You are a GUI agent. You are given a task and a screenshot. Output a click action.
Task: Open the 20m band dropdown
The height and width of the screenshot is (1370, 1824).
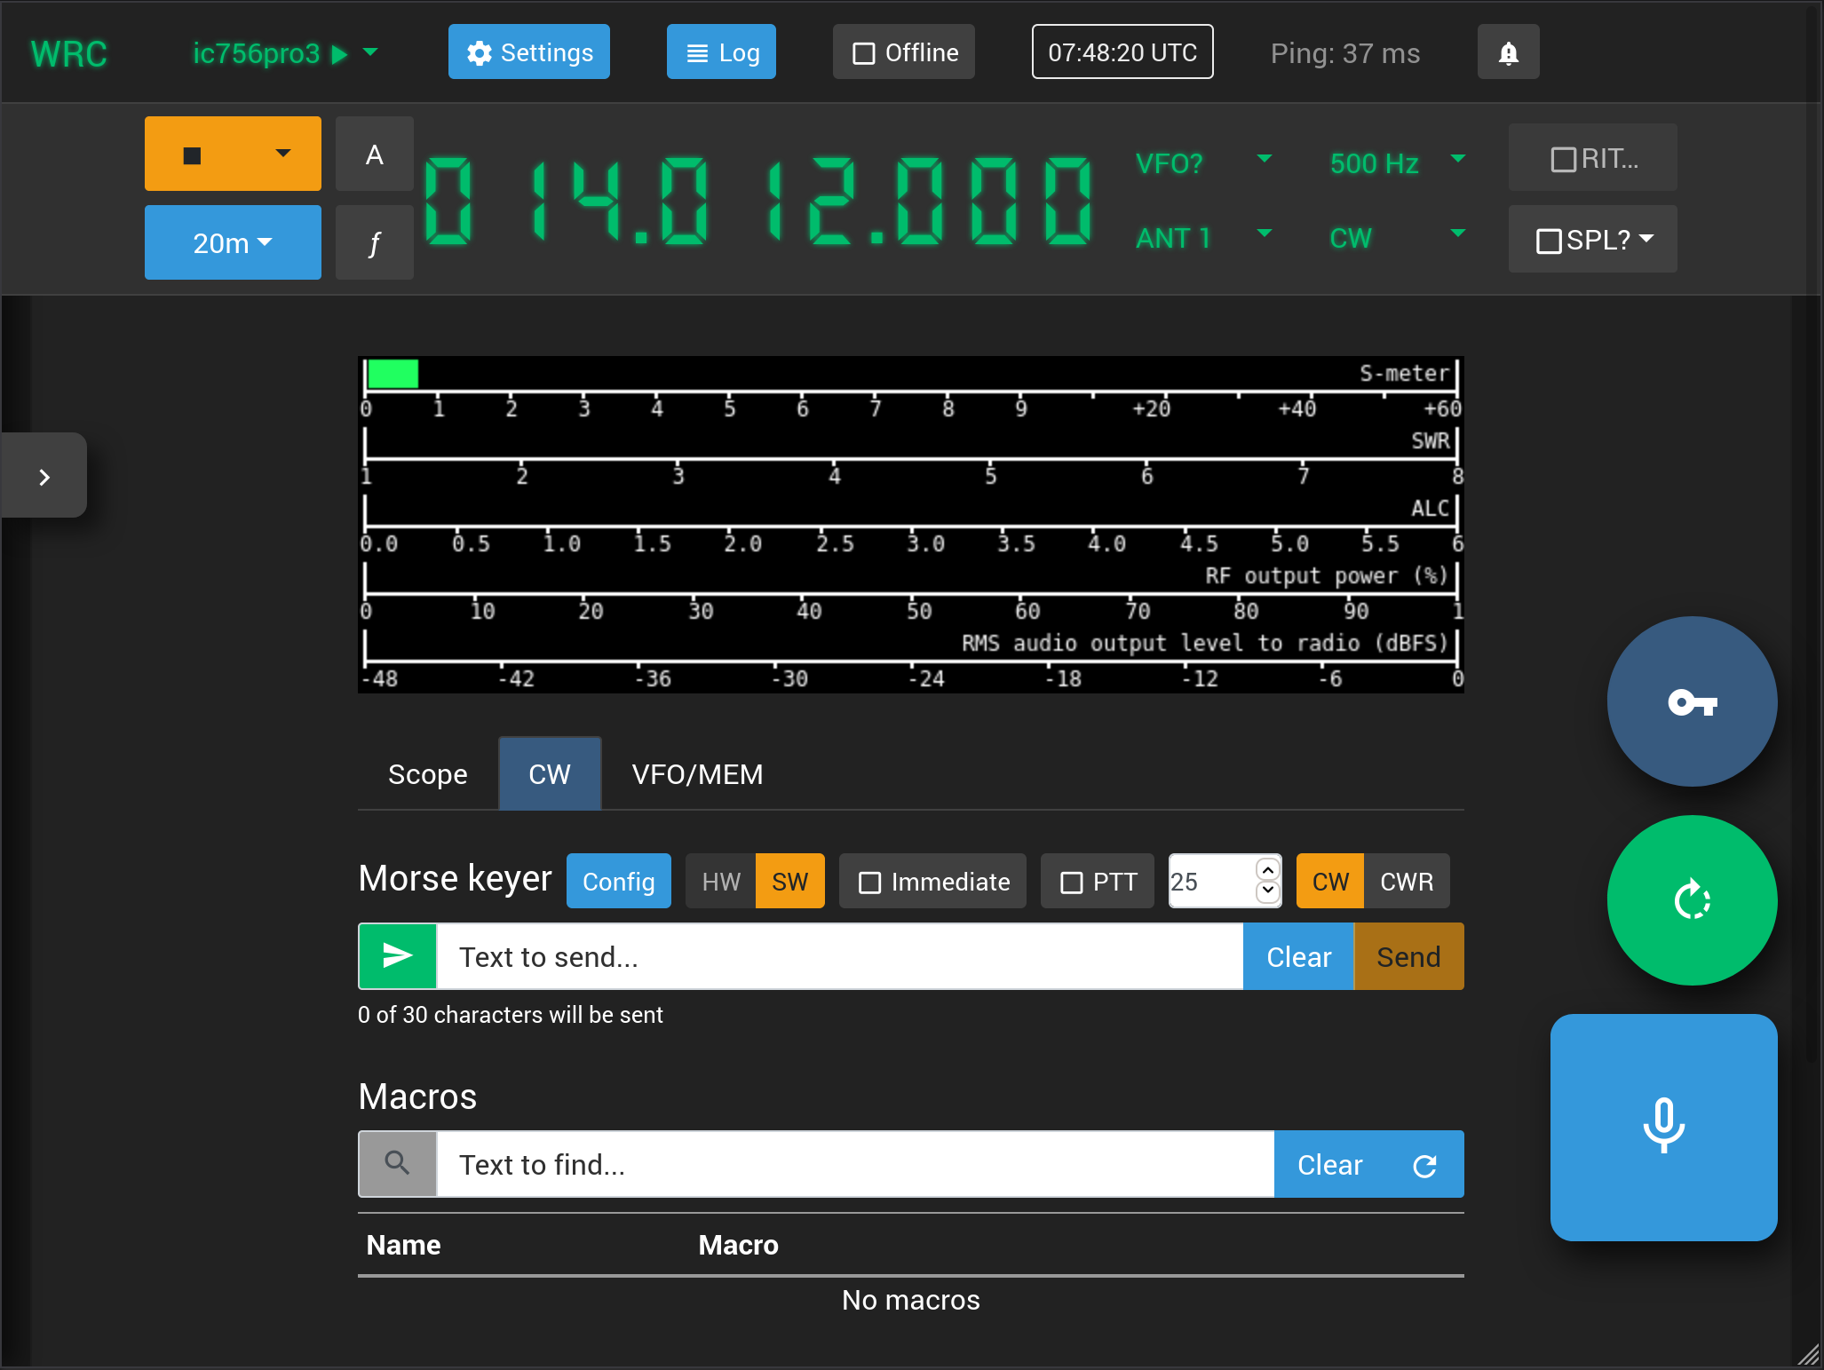click(233, 242)
